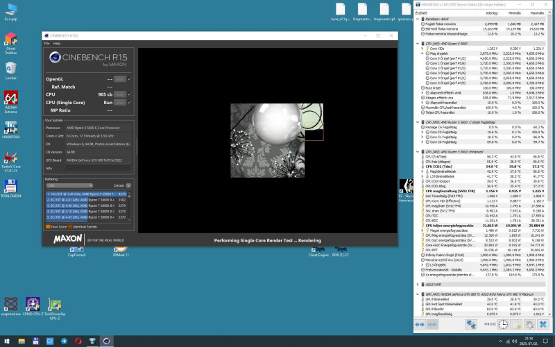
Task: Open TurboV Core desktop icon
Action: [x=11, y=161]
